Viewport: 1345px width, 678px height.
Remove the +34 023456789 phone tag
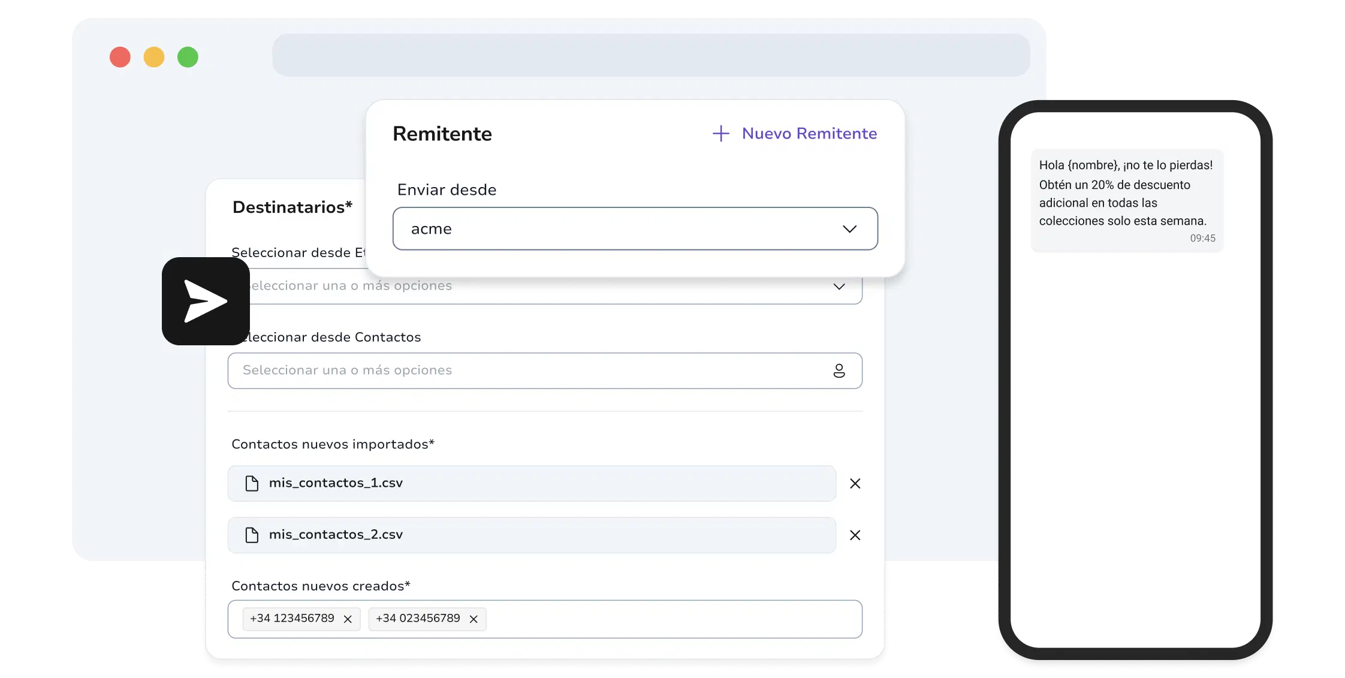click(x=474, y=619)
